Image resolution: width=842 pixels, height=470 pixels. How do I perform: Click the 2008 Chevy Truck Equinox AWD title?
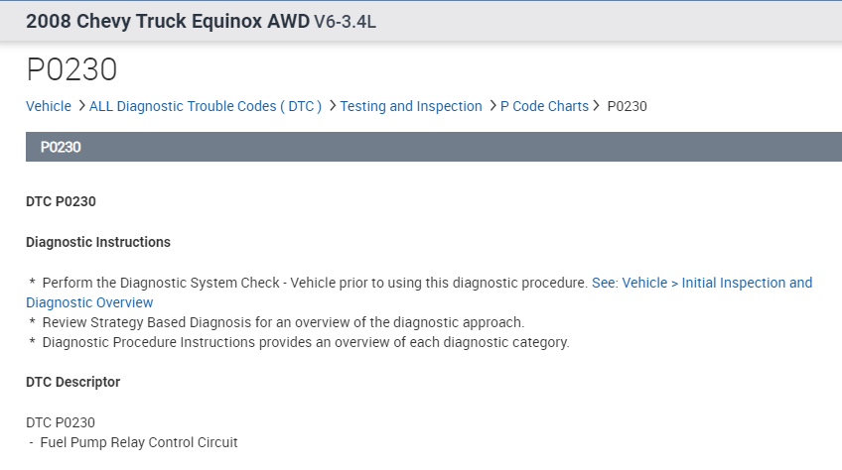click(168, 21)
